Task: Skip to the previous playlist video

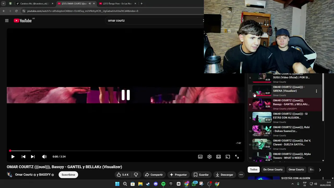Action: [x=23, y=157]
